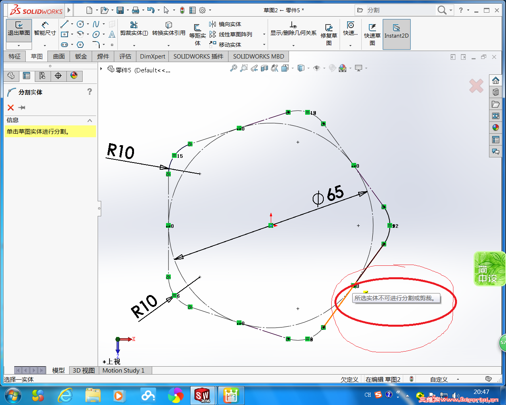The height and width of the screenshot is (405, 506).
Task: Toggle the pushpin in Split Entities panel
Action: point(22,108)
